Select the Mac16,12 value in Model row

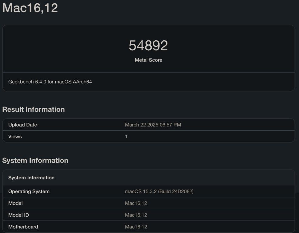click(136, 203)
